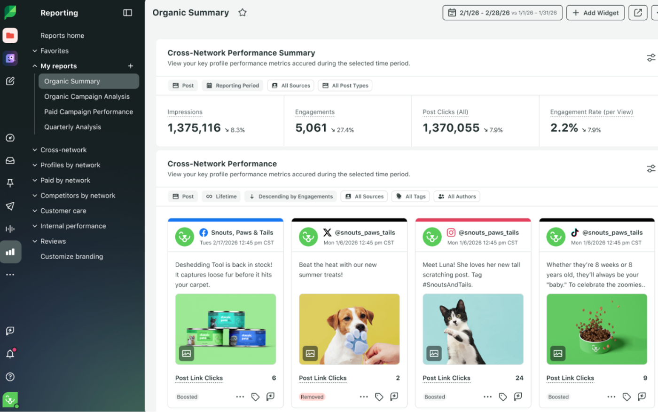Open Paid Campaign Performance report
The height and width of the screenshot is (412, 658).
tap(89, 112)
